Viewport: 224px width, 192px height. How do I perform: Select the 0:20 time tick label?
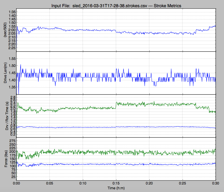pos(149,184)
